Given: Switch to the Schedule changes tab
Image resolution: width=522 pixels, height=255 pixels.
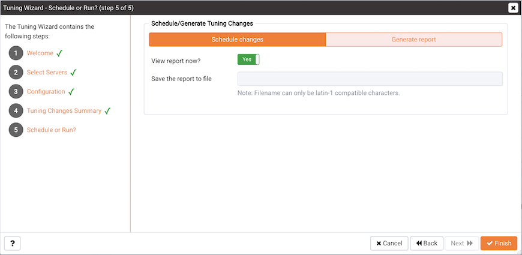Looking at the screenshot, I should 238,39.
